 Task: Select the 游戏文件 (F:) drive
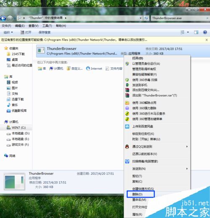[x=18, y=145]
